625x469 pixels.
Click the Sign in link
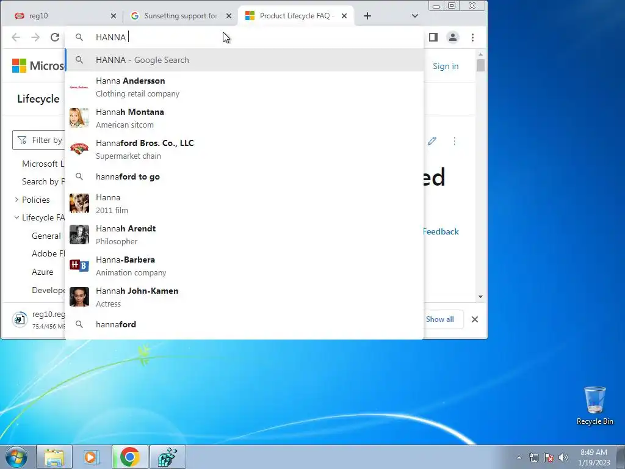(x=446, y=66)
